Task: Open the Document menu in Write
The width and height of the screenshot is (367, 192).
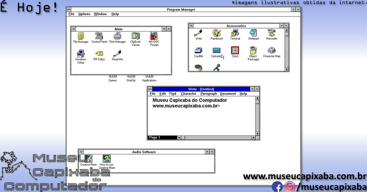Action: (x=228, y=94)
